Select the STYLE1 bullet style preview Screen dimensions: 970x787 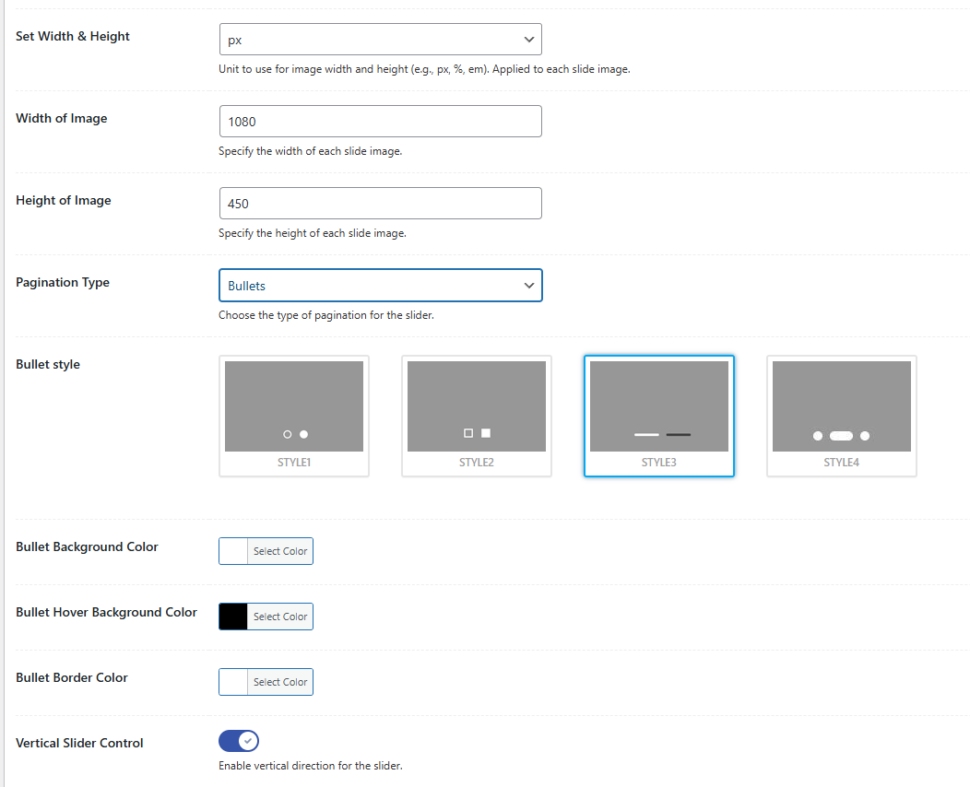pyautogui.click(x=293, y=416)
